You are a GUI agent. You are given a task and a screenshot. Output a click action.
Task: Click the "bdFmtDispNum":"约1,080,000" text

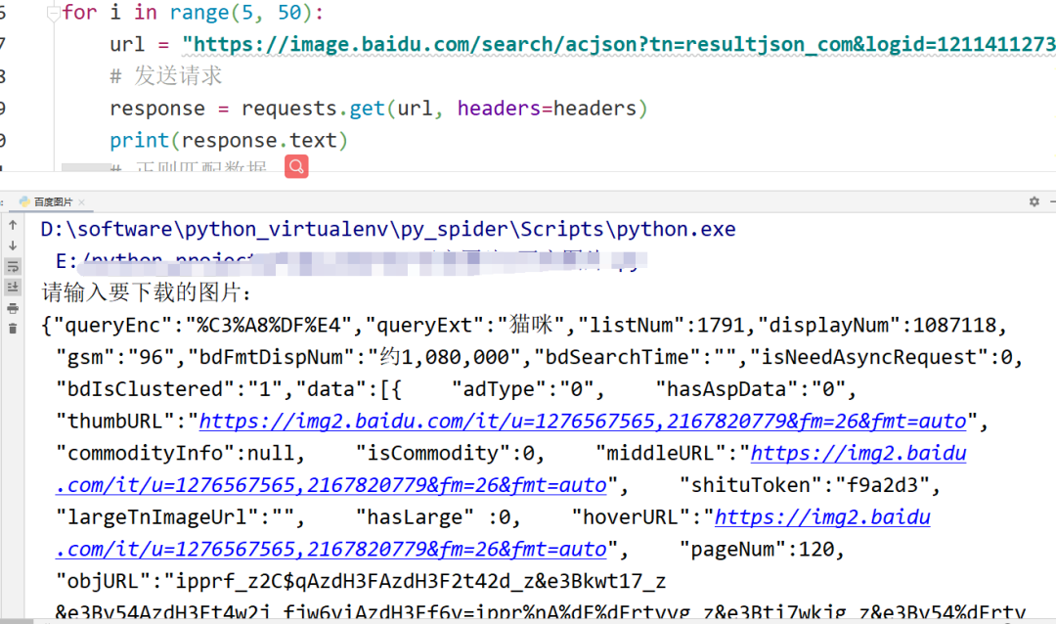tap(360, 357)
